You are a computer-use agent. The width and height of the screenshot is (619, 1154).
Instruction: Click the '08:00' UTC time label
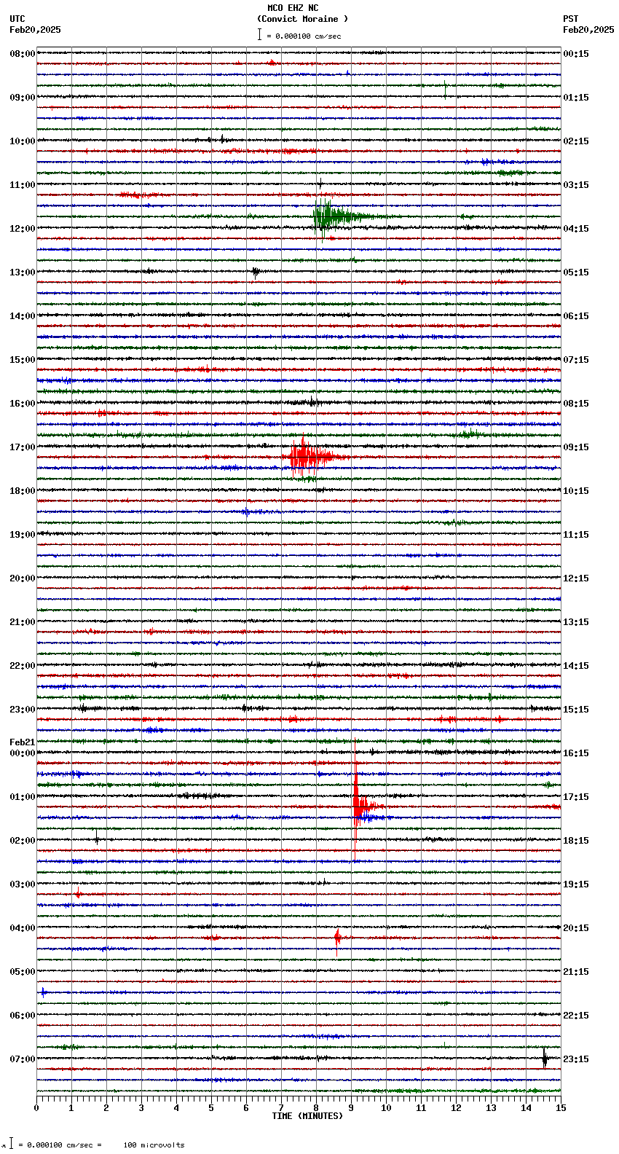(x=22, y=54)
